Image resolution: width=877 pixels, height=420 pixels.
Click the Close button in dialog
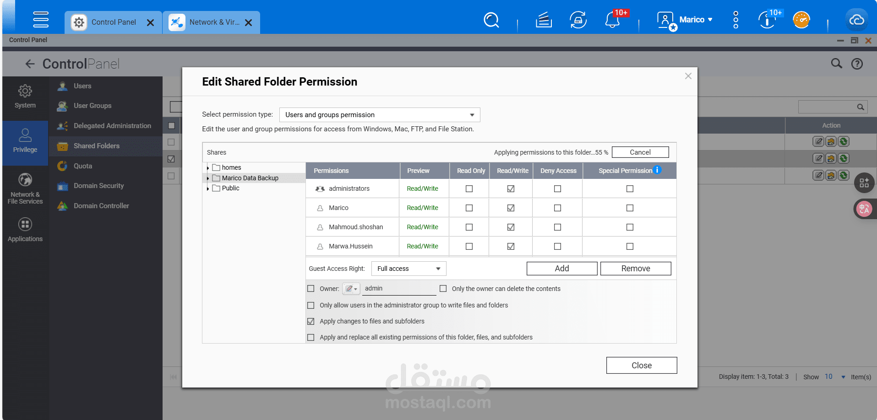click(x=642, y=366)
